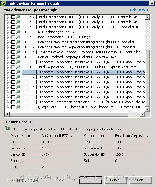The width and height of the screenshot is (156, 187).
Task: Check the box for 02:00.5 Broadcom NetXtreme
Action: coord(13,92)
